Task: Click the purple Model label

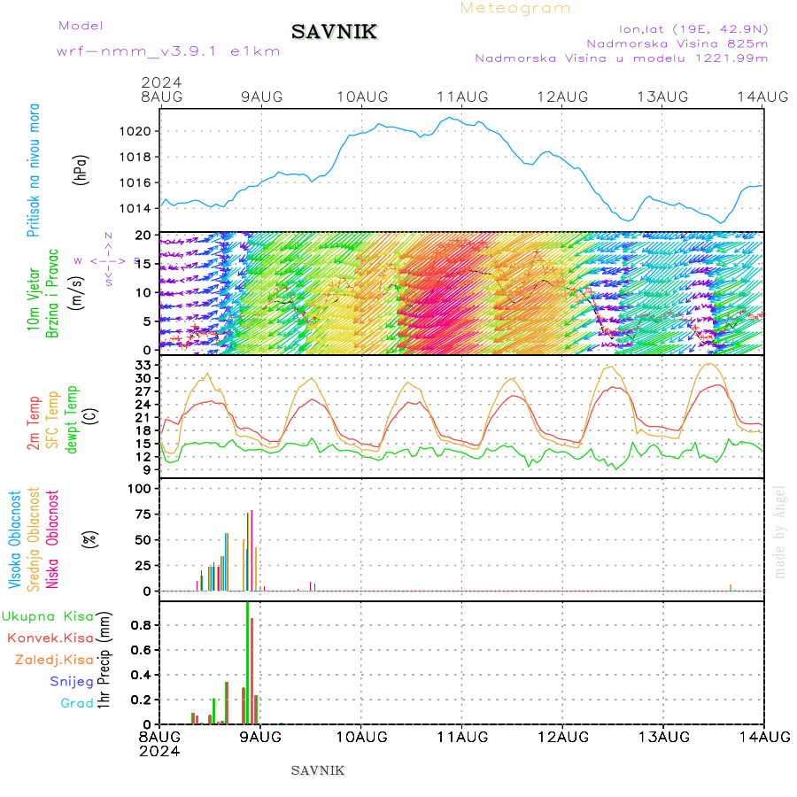Action: tap(81, 26)
